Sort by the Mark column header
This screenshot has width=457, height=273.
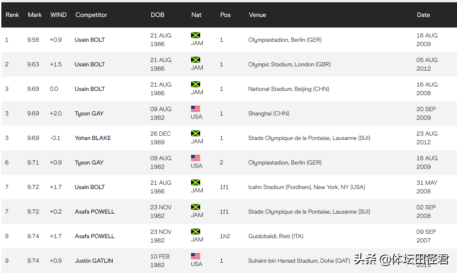coord(35,15)
